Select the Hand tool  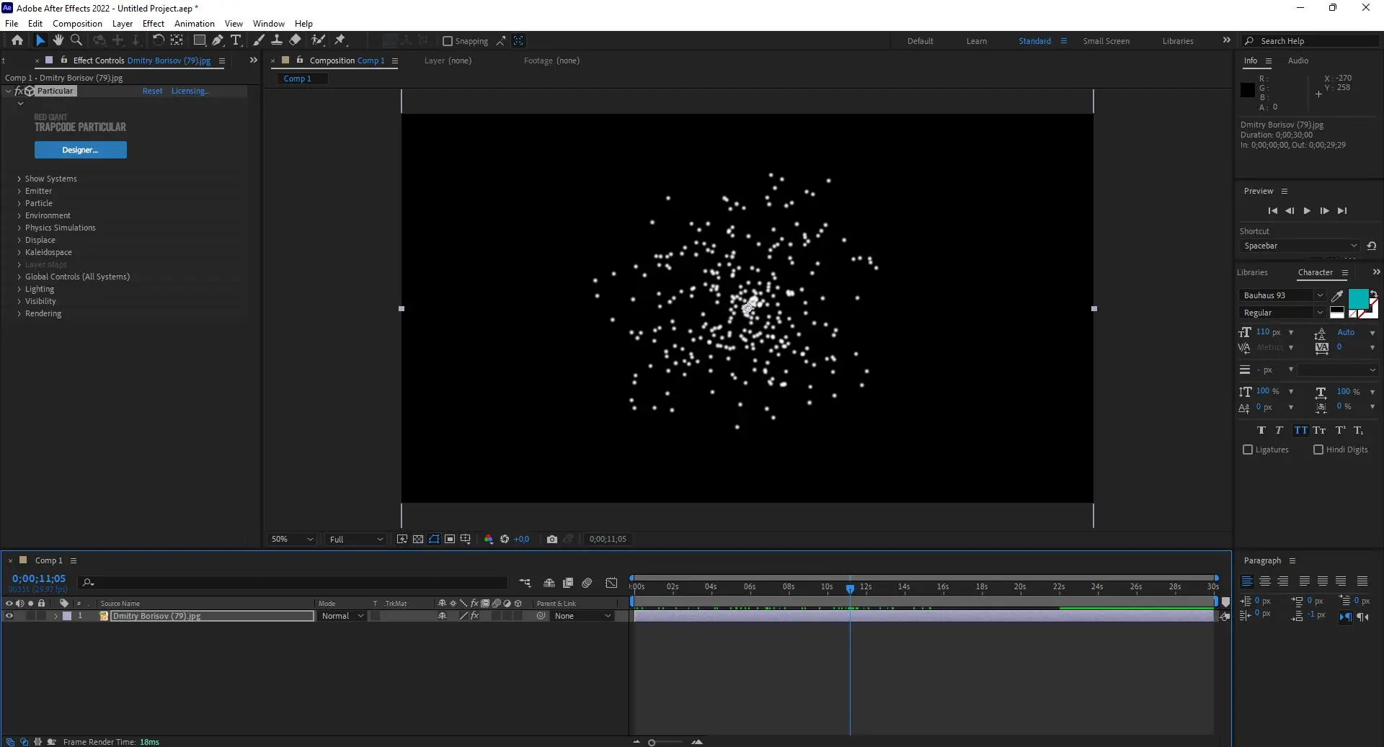coord(58,40)
